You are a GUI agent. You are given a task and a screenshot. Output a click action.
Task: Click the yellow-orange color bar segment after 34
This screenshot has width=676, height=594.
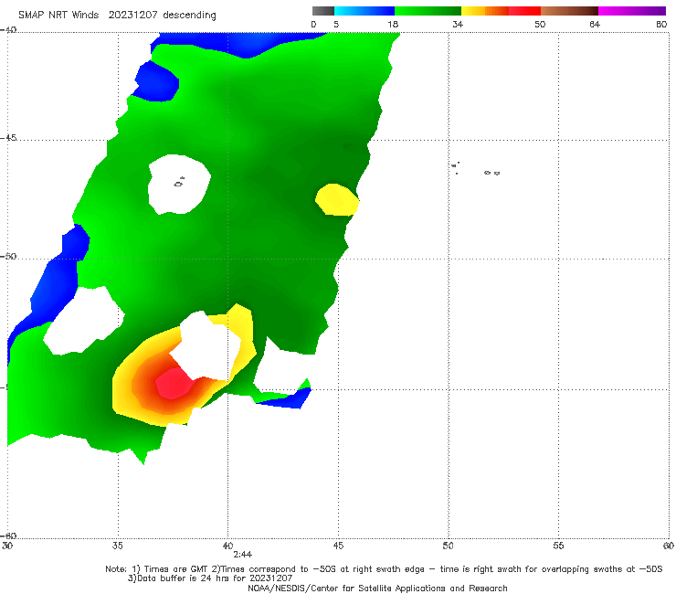point(485,11)
